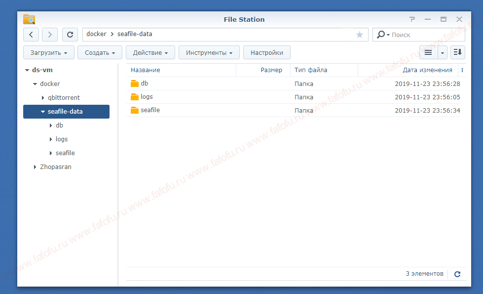Open the Загрузить dropdown menu
Viewport: 483px width, 294px height.
tap(49, 52)
